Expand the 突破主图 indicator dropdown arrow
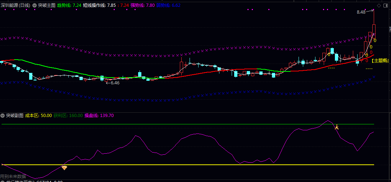 click(34, 5)
